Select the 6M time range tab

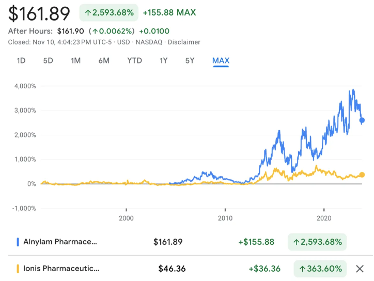(104, 60)
